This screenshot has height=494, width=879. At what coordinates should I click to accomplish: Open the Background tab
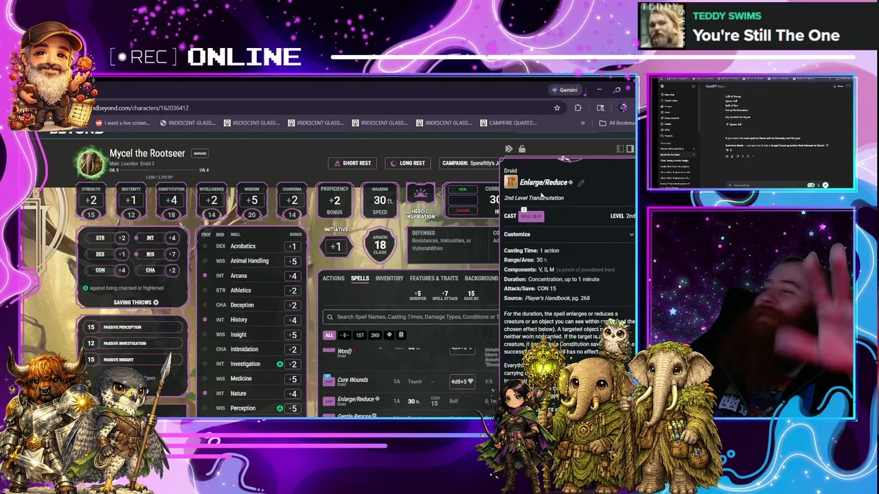(481, 279)
